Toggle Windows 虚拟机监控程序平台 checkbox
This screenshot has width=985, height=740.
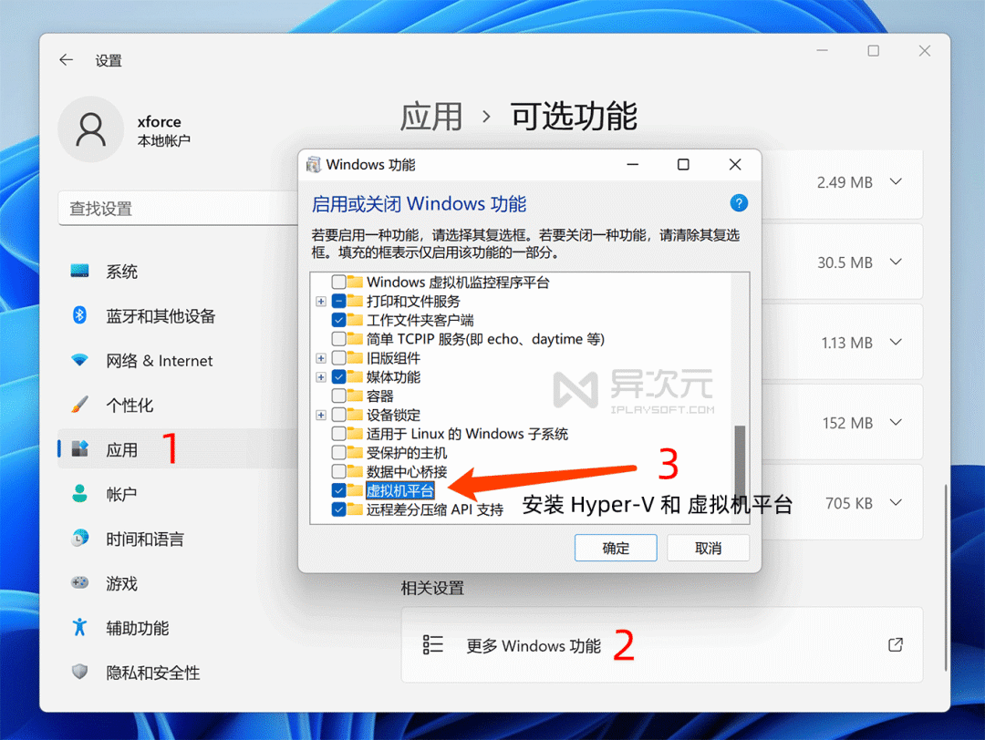[x=338, y=282]
